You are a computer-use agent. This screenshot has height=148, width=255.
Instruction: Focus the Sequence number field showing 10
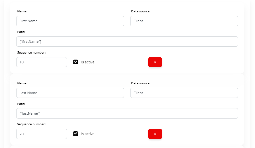tap(42, 62)
